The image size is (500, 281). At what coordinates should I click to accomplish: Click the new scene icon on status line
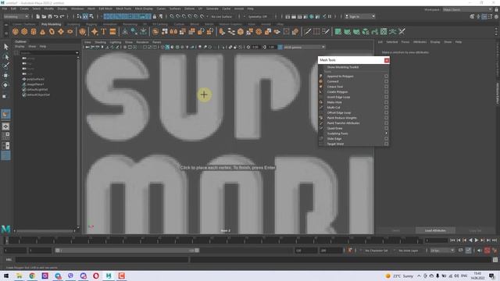click(37, 16)
